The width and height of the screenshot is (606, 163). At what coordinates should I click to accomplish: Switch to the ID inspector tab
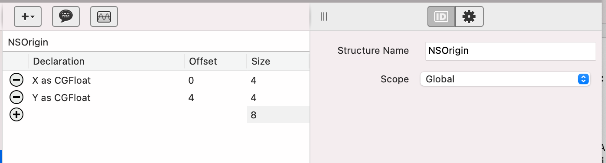(x=441, y=16)
